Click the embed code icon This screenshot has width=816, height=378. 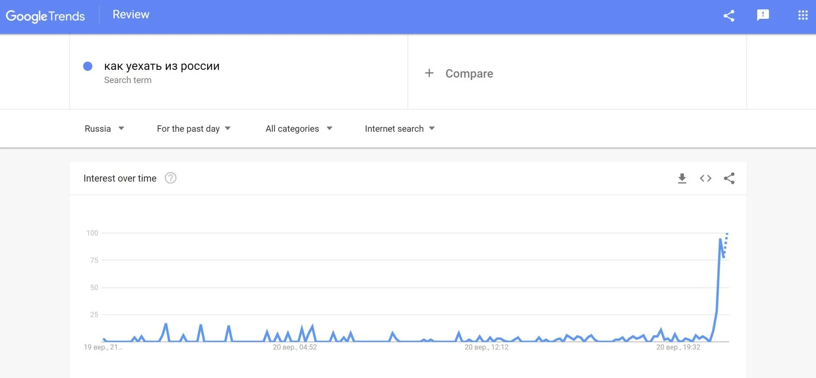[x=705, y=178]
